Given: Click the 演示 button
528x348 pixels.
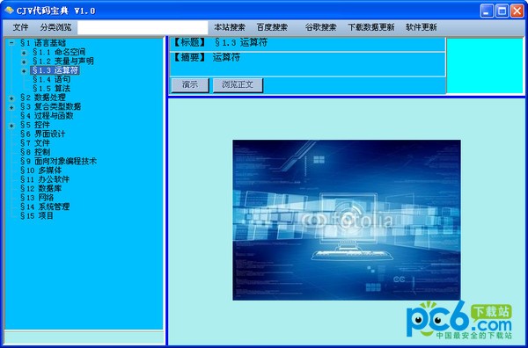Looking at the screenshot, I should 190,85.
